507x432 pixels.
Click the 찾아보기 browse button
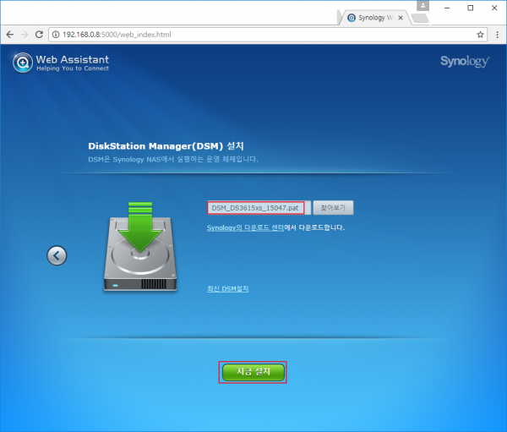pyautogui.click(x=334, y=208)
